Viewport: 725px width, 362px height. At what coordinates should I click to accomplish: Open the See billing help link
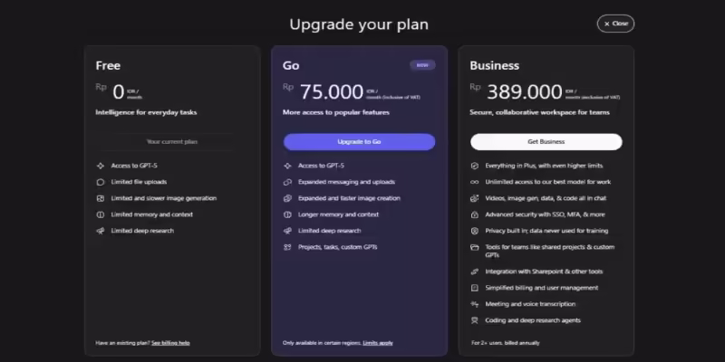click(170, 343)
